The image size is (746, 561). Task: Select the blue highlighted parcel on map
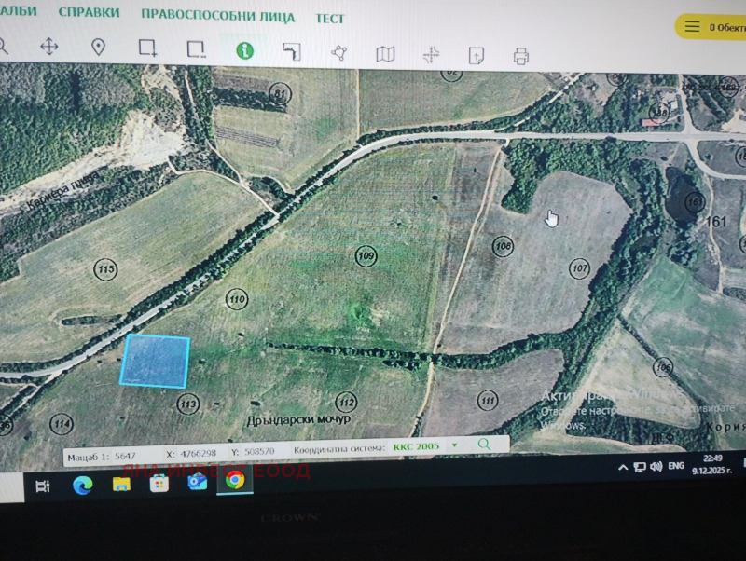pos(156,361)
